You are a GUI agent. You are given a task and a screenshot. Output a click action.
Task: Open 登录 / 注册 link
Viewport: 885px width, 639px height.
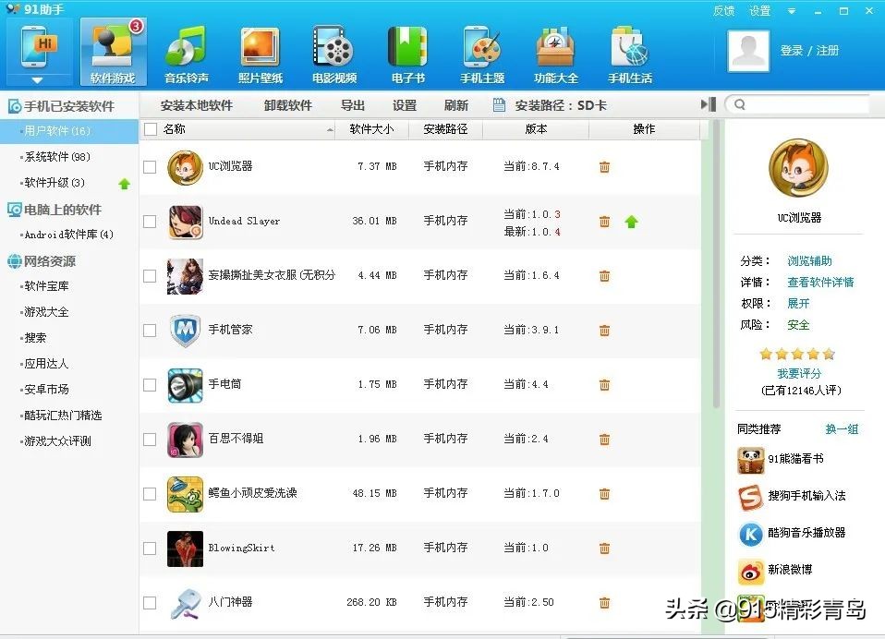coord(809,51)
